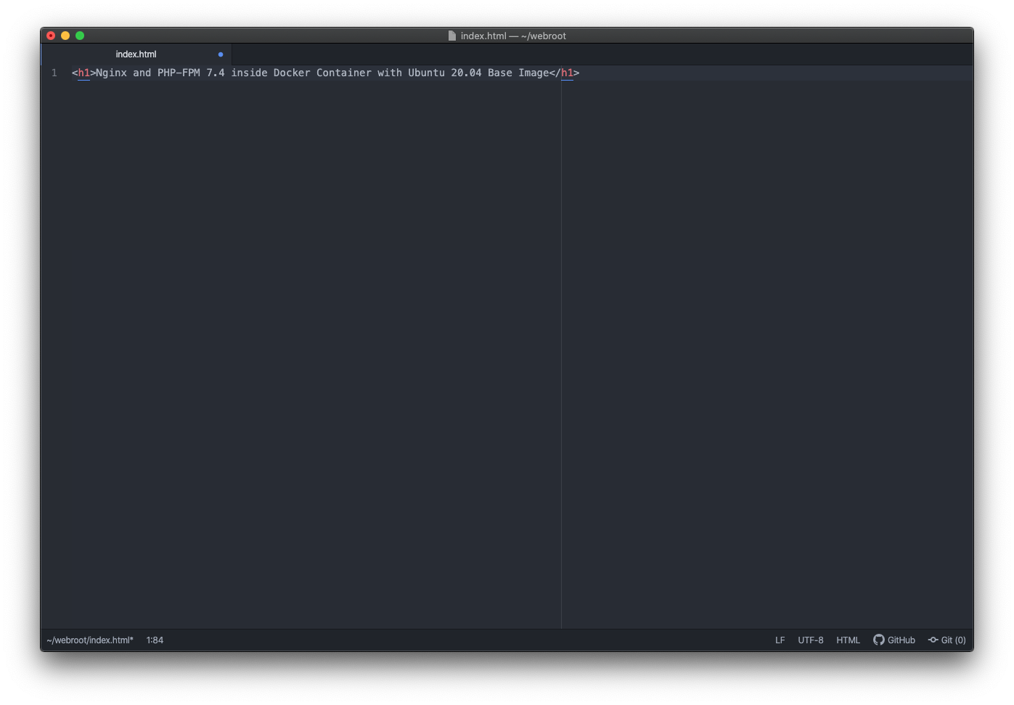The image size is (1014, 705).
Task: Click ~/webroot/index.html path in status bar
Action: click(x=90, y=640)
